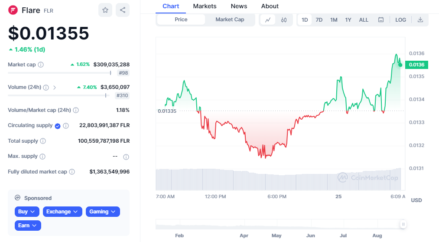Click the FLR ticker symbol text

49,11
